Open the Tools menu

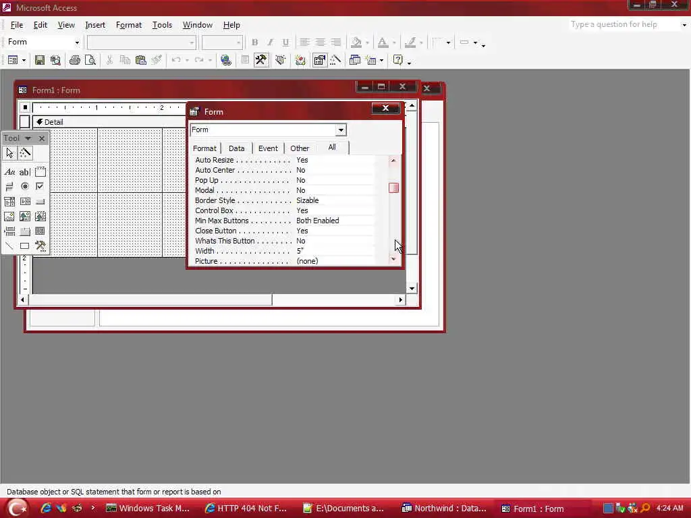162,25
